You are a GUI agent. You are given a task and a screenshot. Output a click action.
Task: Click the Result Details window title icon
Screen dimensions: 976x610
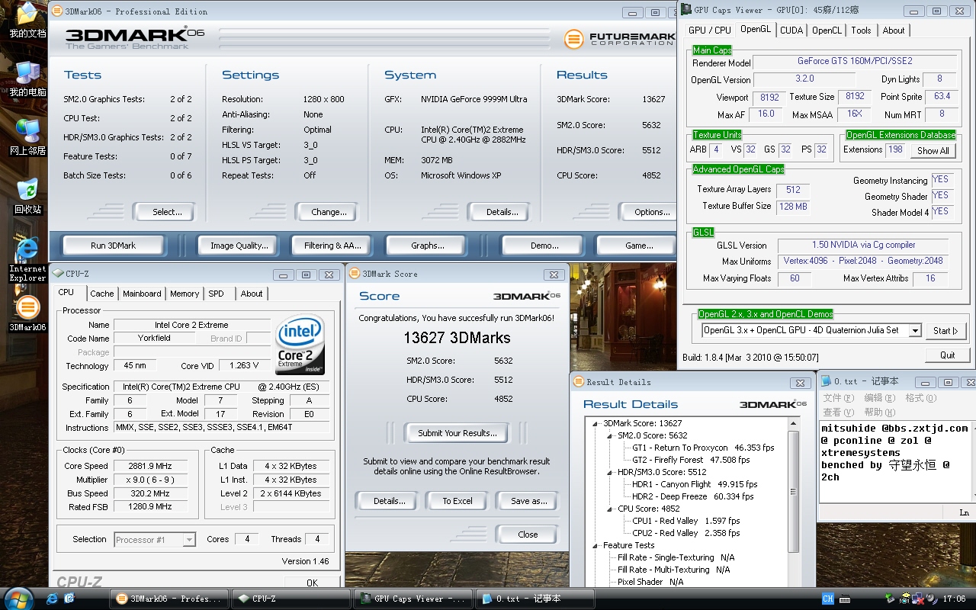579,382
